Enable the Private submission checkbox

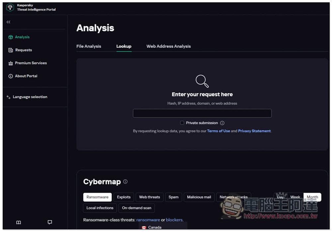(182, 123)
